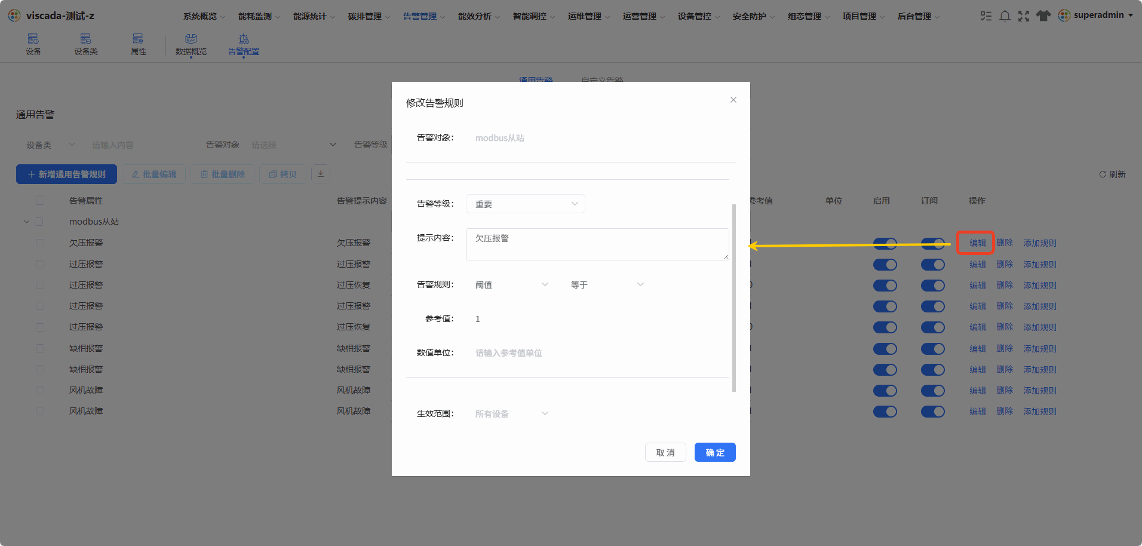The image size is (1142, 546).
Task: Open the 能耗监测 menu
Action: click(259, 16)
